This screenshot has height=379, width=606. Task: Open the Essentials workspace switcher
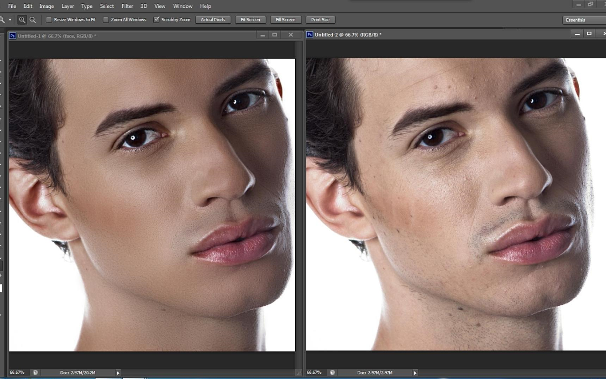pyautogui.click(x=584, y=20)
